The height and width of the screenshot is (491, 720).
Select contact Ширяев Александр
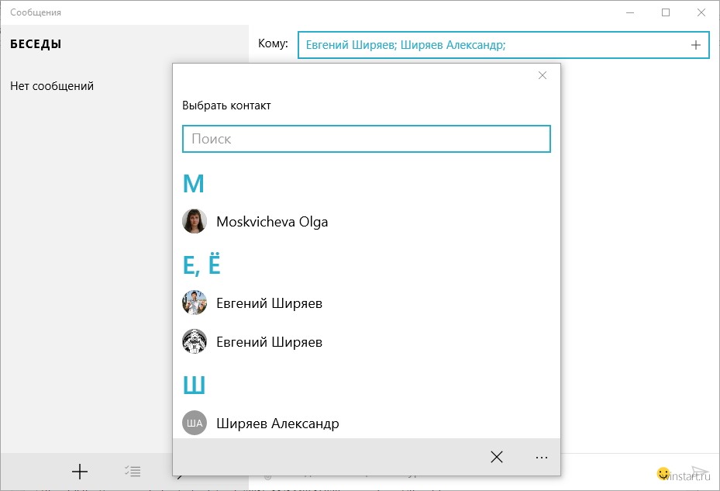277,424
